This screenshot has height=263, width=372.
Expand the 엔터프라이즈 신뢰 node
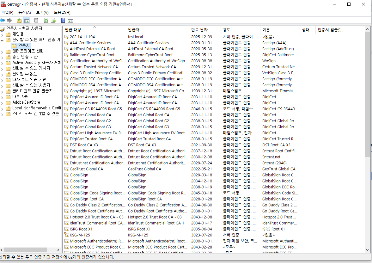tap(2, 52)
